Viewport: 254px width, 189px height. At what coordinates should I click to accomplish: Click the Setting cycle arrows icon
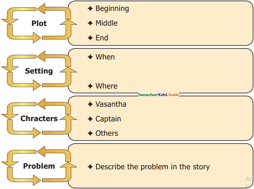(39, 71)
